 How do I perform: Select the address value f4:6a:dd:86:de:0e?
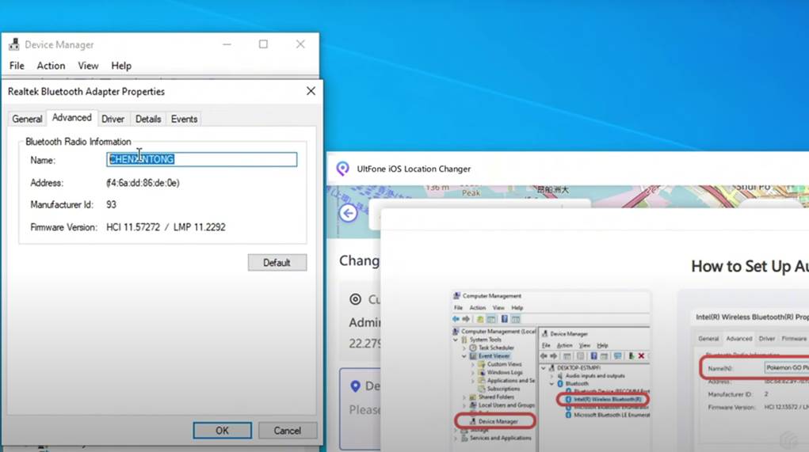[x=143, y=183]
